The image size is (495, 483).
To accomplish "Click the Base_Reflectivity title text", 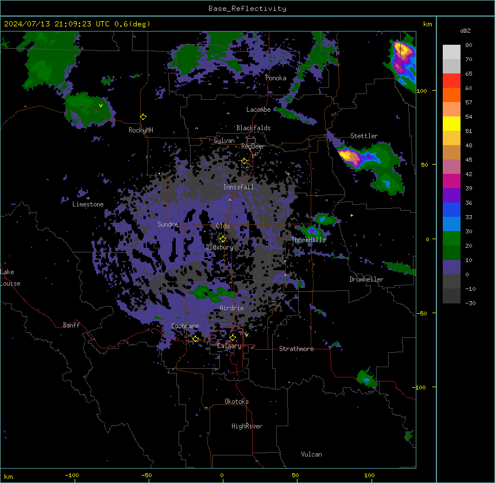I will (x=247, y=9).
